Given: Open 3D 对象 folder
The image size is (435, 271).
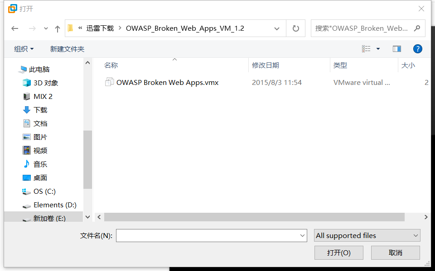Looking at the screenshot, I should tap(46, 83).
